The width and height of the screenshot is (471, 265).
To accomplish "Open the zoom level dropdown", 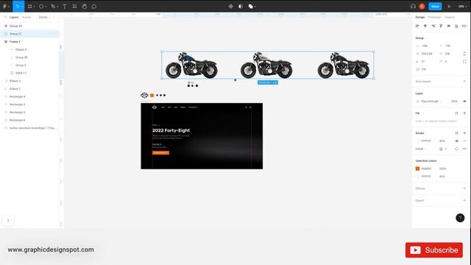I will [462, 7].
